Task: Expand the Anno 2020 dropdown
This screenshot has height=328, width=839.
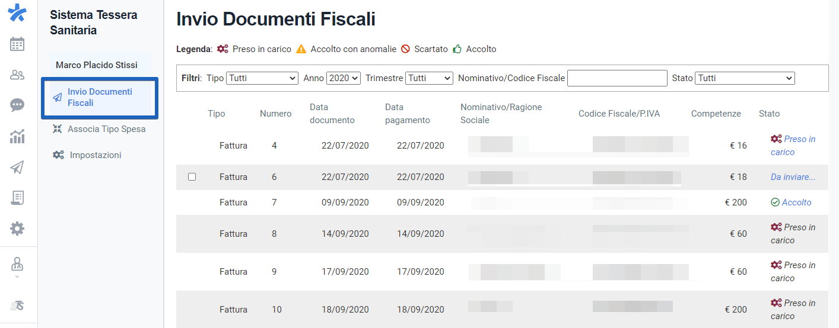Action: click(x=344, y=78)
